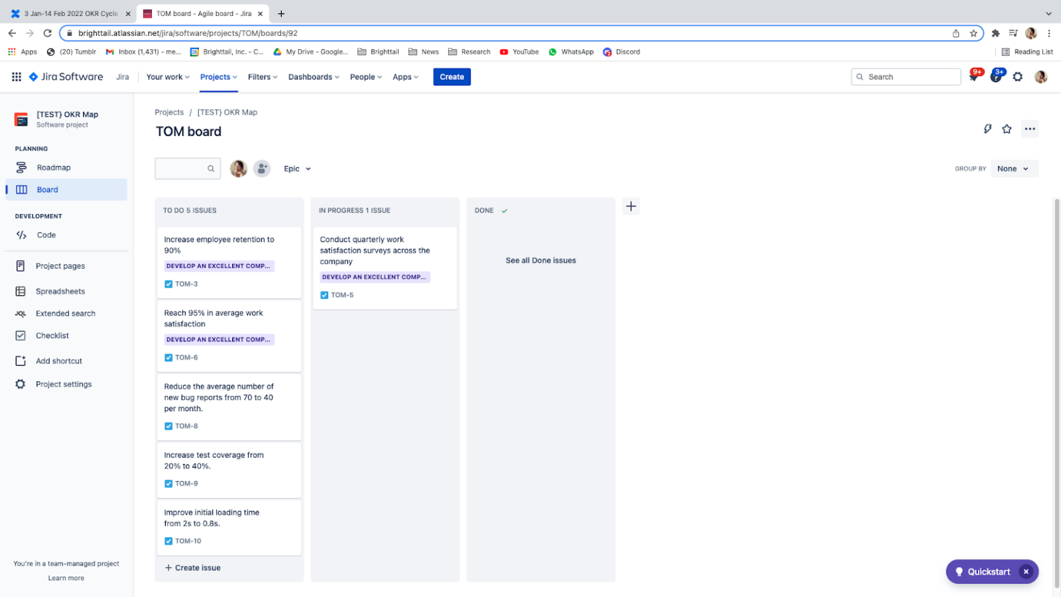Expand the Projects navigation dropdown
The image size is (1061, 597).
(x=218, y=77)
